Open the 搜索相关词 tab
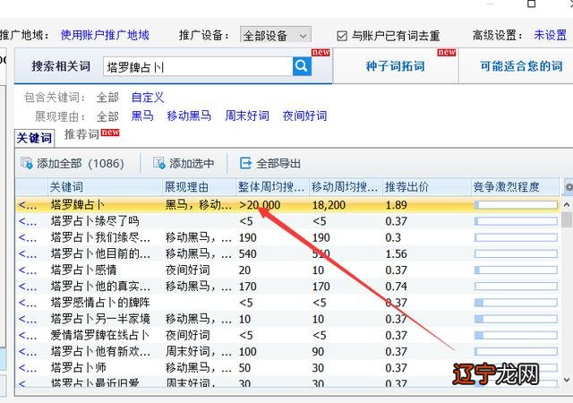Image resolution: width=573 pixels, height=403 pixels. pos(61,66)
